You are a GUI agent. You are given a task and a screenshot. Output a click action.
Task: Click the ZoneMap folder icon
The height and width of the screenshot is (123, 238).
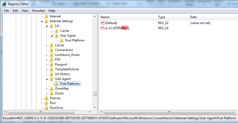(x=52, y=89)
